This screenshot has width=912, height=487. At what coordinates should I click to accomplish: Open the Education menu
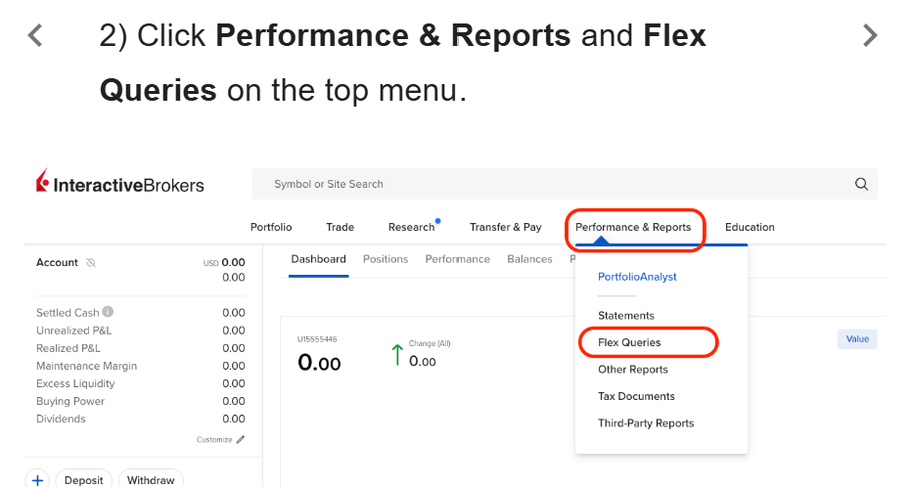(750, 227)
